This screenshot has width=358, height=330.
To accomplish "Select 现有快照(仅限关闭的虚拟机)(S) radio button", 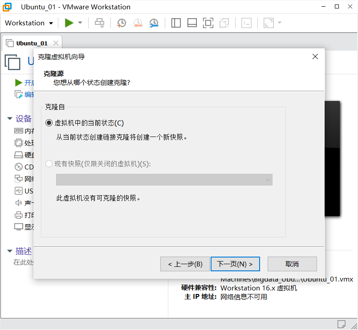I will (49, 164).
